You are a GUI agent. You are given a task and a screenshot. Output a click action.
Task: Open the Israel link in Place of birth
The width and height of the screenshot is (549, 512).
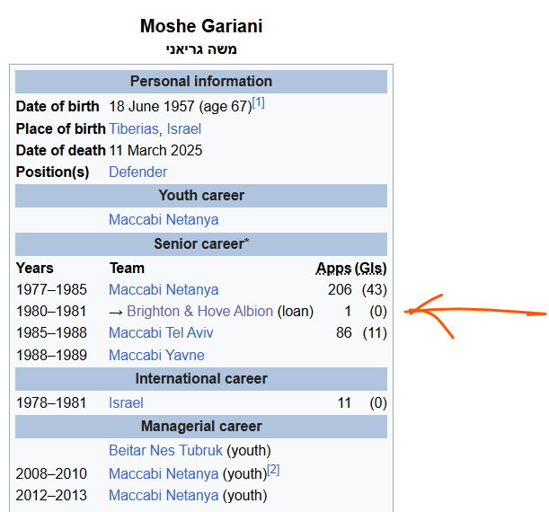[x=184, y=128]
